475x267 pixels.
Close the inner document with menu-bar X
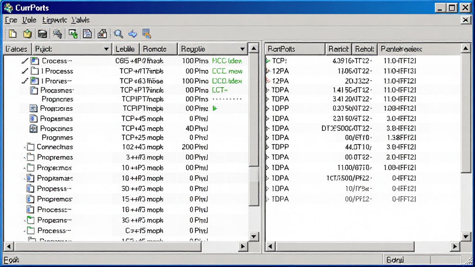coord(465,20)
